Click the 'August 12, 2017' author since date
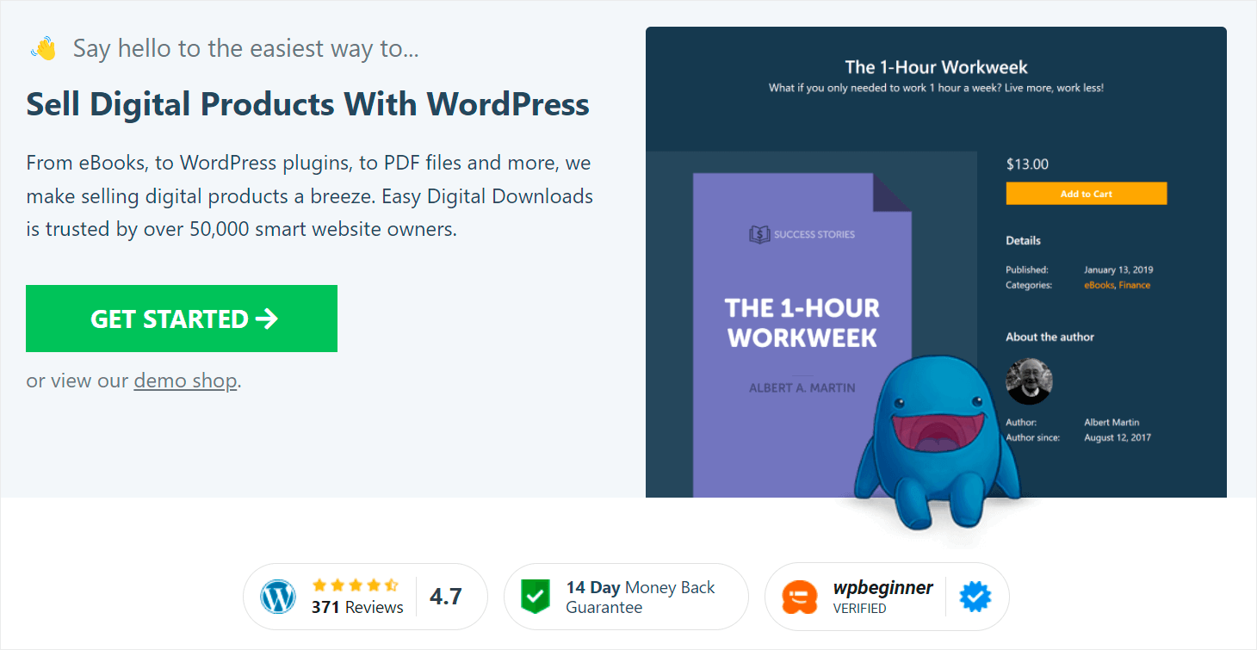The image size is (1257, 650). click(1118, 437)
